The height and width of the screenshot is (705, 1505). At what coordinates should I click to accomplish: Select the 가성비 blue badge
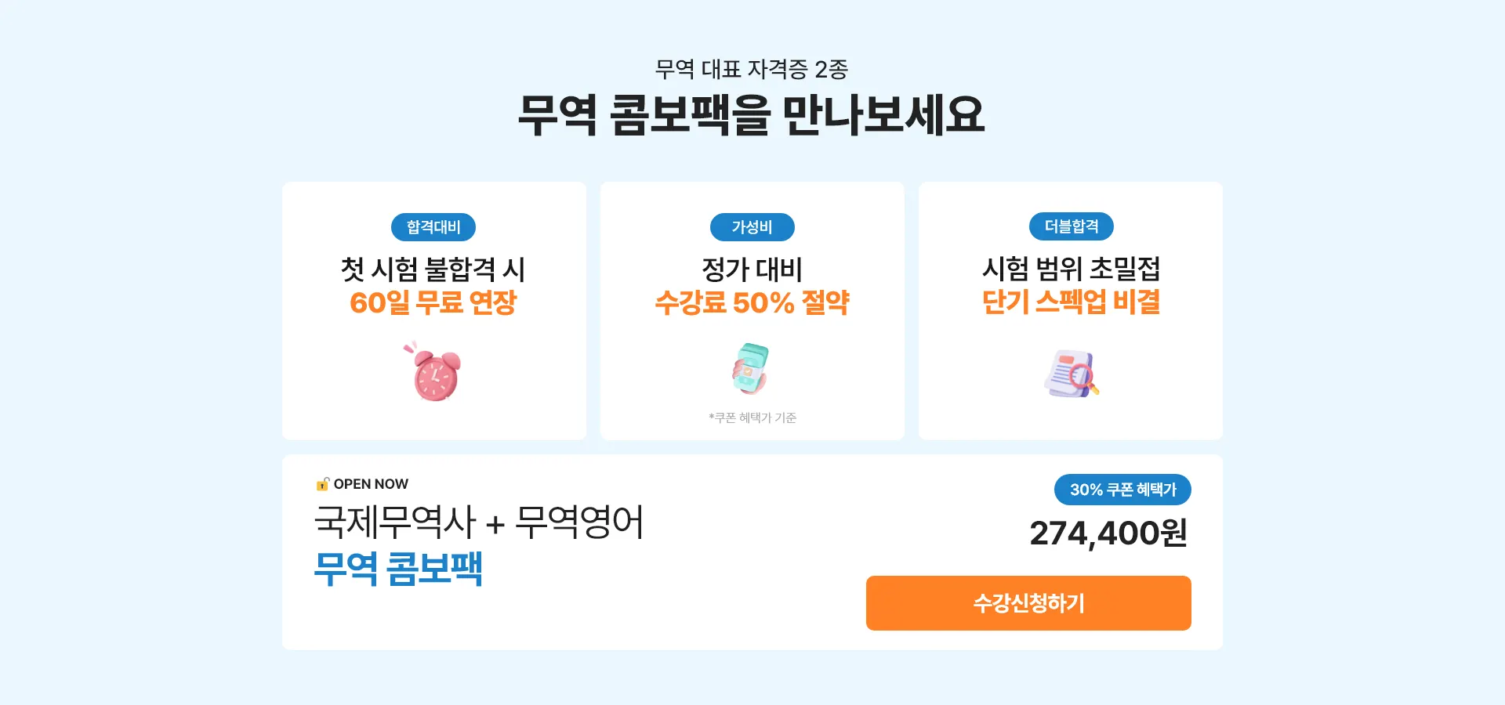(x=752, y=227)
